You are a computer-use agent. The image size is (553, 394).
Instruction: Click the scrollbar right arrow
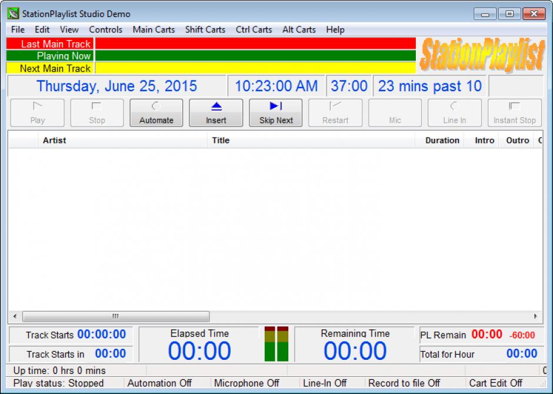pos(536,316)
